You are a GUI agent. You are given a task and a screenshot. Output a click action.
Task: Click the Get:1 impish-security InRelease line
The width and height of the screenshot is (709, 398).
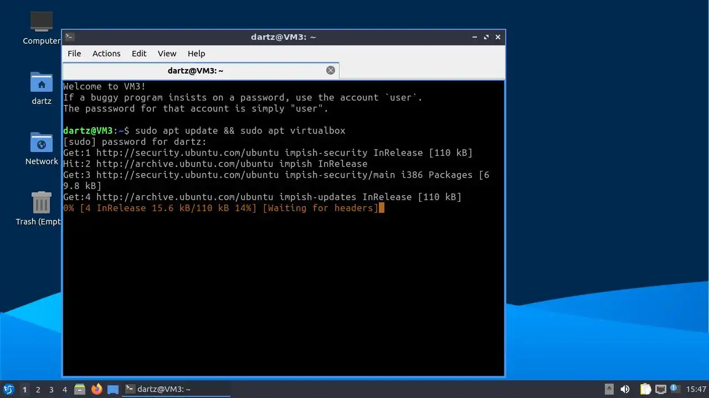pyautogui.click(x=268, y=153)
